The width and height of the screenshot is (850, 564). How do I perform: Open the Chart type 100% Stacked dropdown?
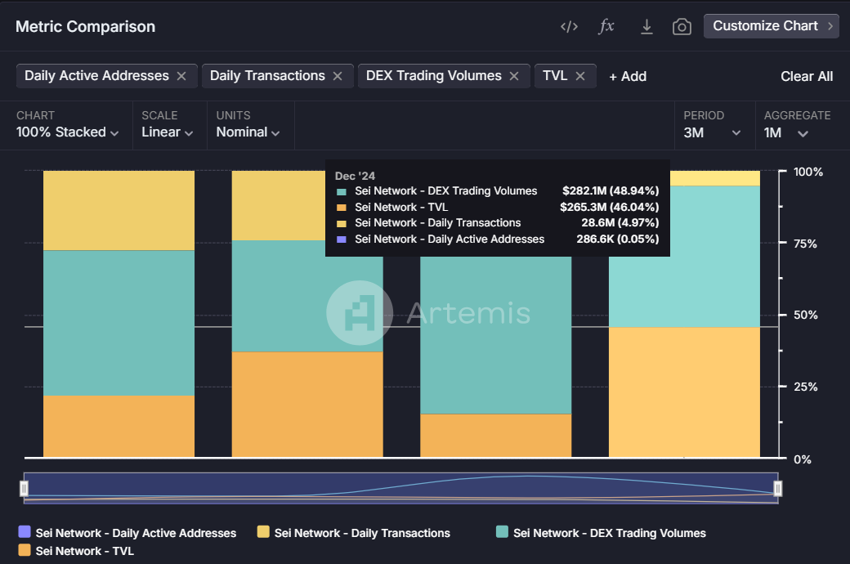click(x=67, y=132)
